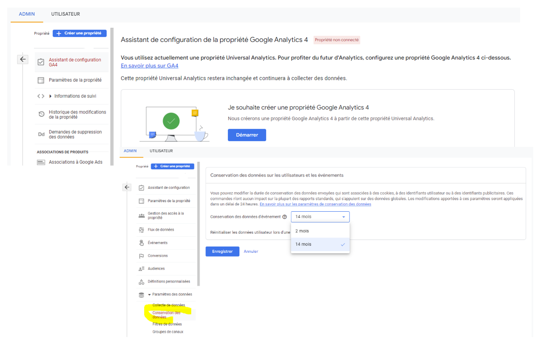Click back arrow in lower GA4 panel
This screenshot has width=543, height=351.
tap(127, 187)
